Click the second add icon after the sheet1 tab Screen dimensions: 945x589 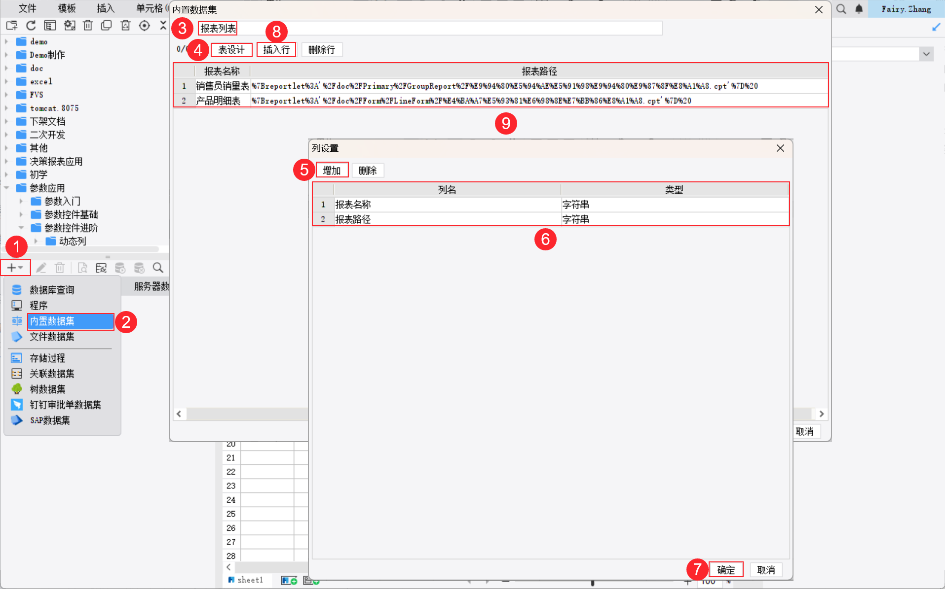(311, 581)
